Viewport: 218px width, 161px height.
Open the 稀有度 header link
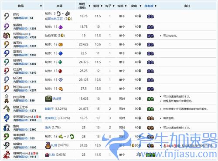click(x=149, y=6)
